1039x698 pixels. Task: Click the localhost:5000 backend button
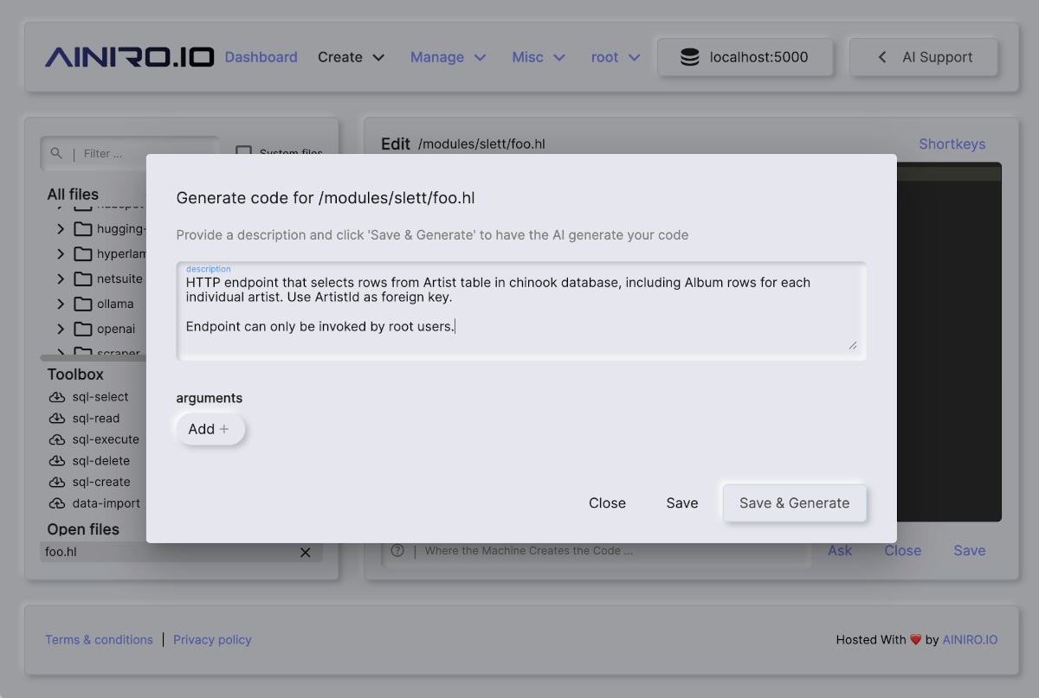[x=745, y=57]
